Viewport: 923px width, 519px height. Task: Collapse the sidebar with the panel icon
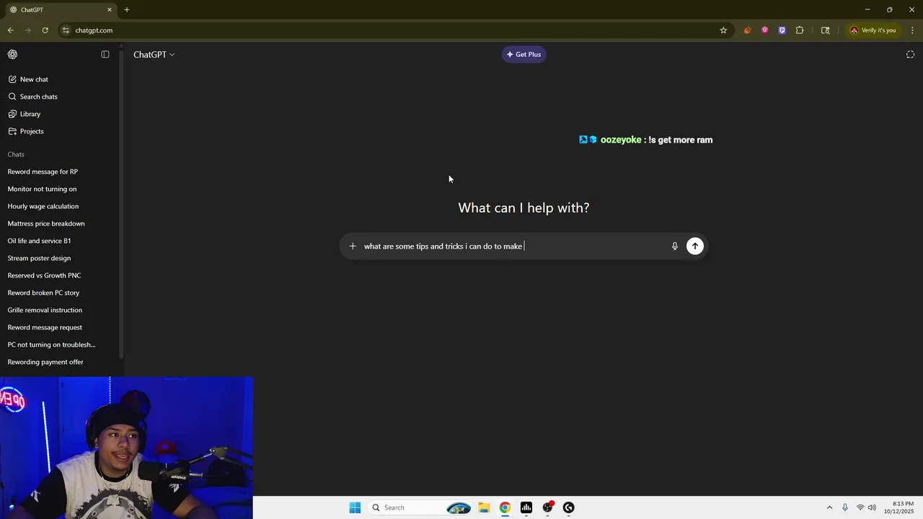(105, 54)
